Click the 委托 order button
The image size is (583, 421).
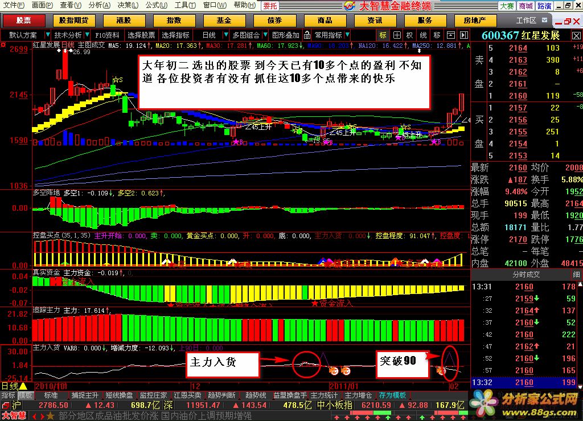(270, 6)
